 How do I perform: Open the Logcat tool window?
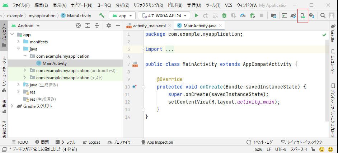[x=91, y=142]
